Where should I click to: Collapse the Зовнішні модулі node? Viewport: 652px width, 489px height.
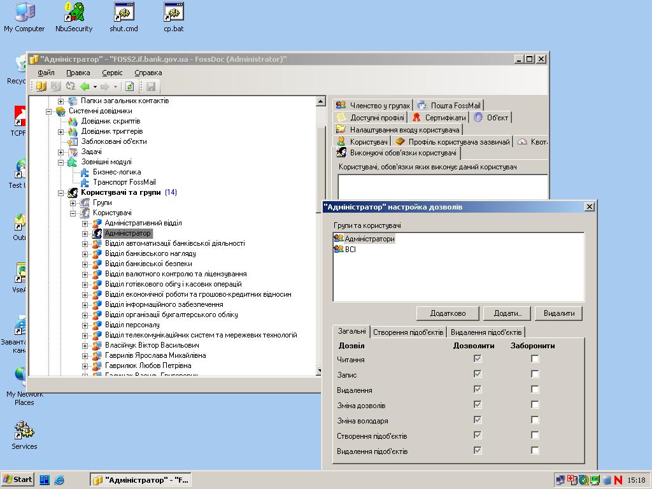(60, 162)
